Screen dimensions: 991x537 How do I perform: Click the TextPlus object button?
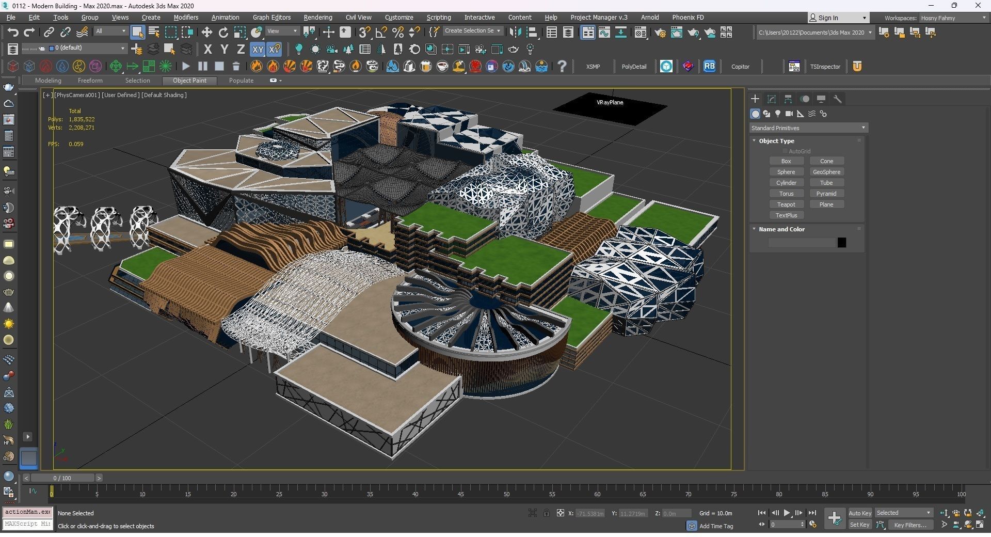[786, 215]
